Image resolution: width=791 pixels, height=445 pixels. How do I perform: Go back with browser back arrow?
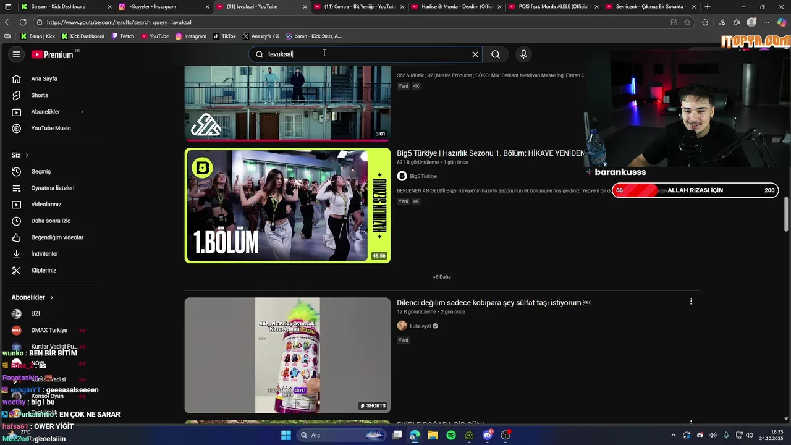[8, 22]
